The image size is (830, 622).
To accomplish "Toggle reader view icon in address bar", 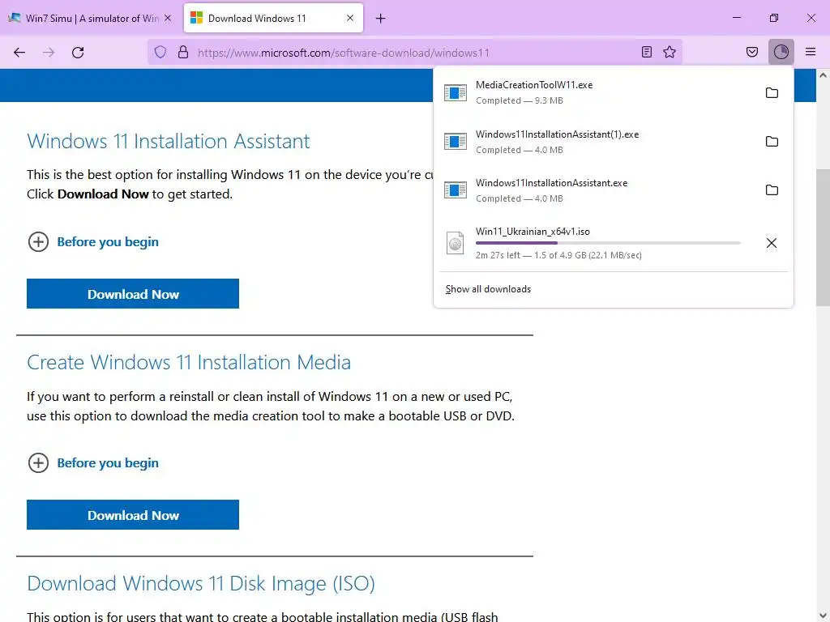I will pos(646,52).
